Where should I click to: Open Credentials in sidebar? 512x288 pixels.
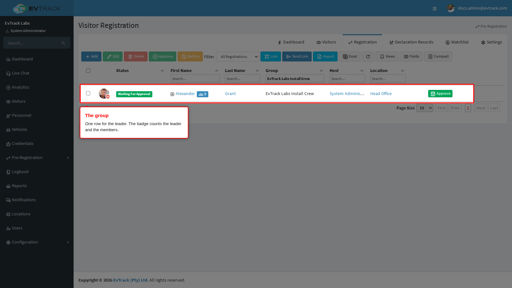22,144
